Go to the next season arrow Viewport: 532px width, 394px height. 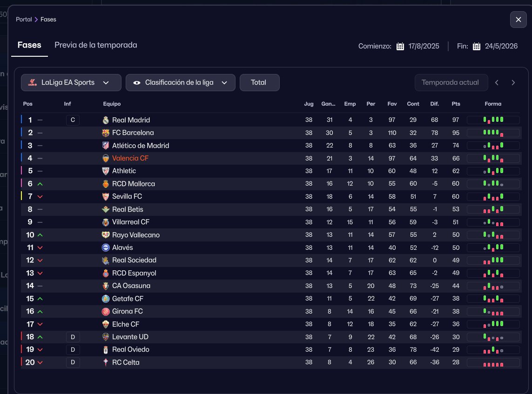[513, 82]
